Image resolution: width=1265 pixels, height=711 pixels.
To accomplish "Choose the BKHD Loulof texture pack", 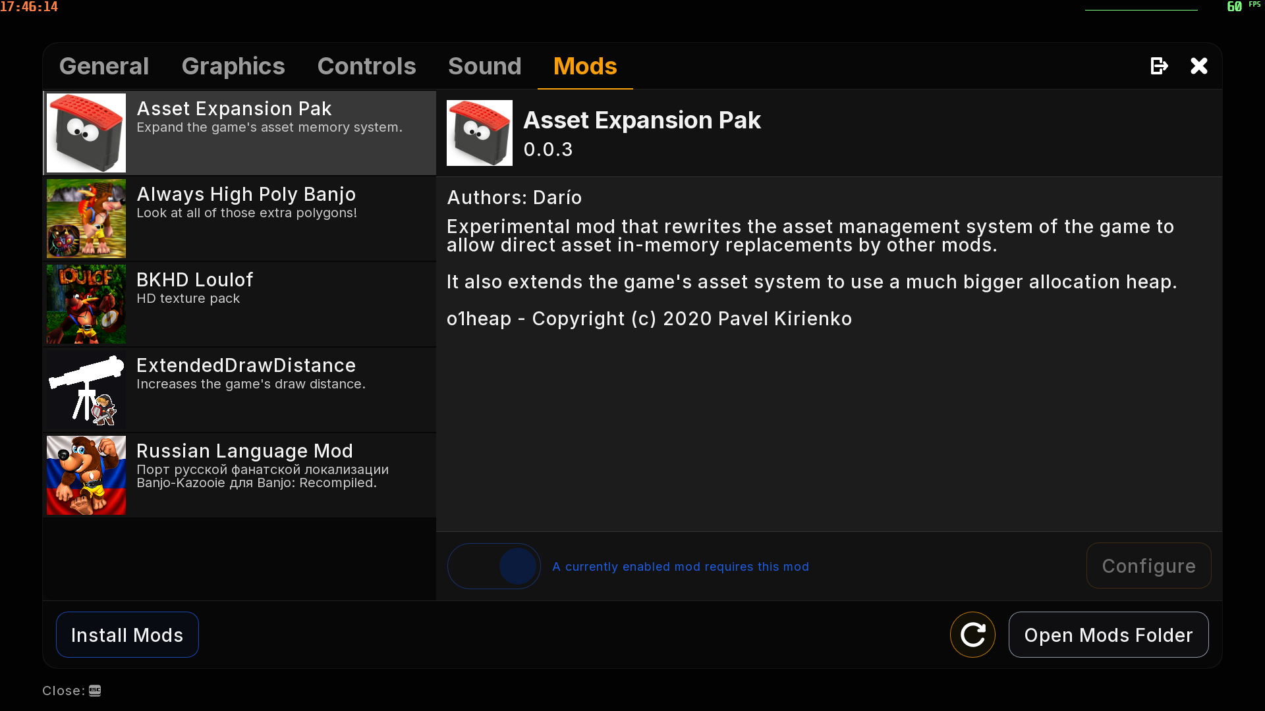I will point(240,304).
